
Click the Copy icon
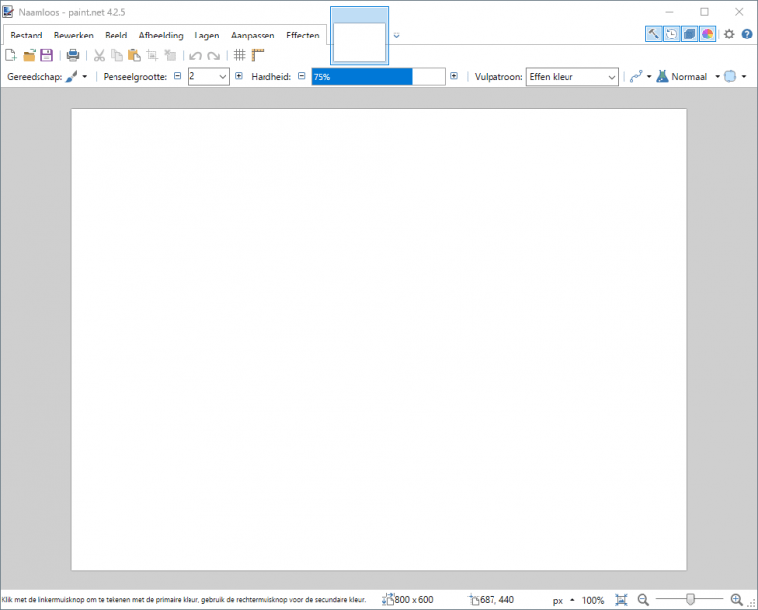[116, 55]
